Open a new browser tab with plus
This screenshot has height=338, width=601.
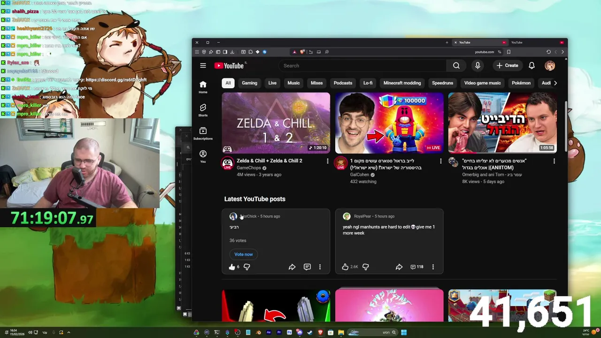coord(447,42)
